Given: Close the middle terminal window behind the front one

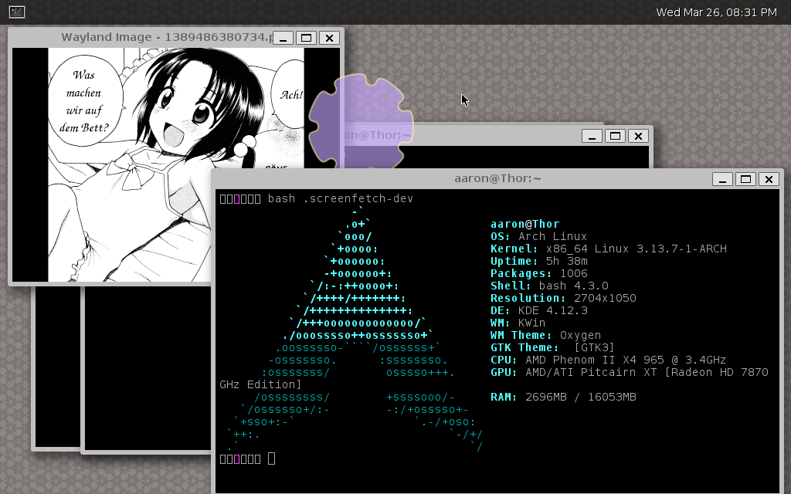Looking at the screenshot, I should (638, 136).
